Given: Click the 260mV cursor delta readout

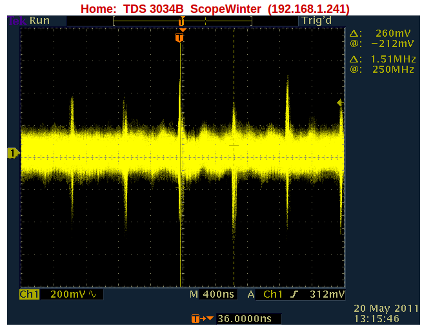Looking at the screenshot, I should pyautogui.click(x=393, y=34).
